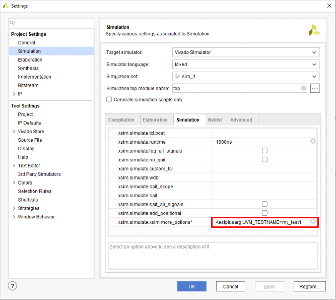Clear the xsim.simulate.runtime value
This screenshot has width=336, height=300.
313,141
